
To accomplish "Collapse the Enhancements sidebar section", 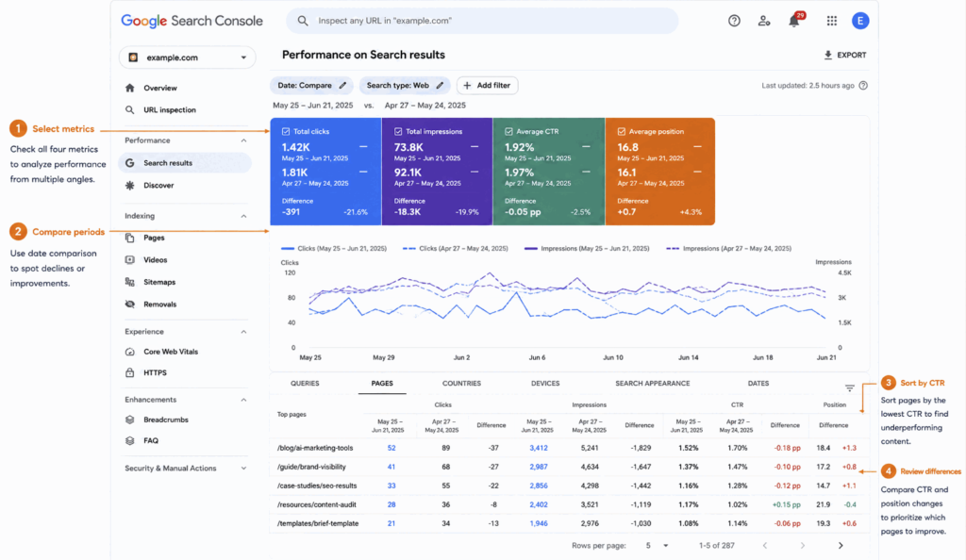I will coord(243,400).
